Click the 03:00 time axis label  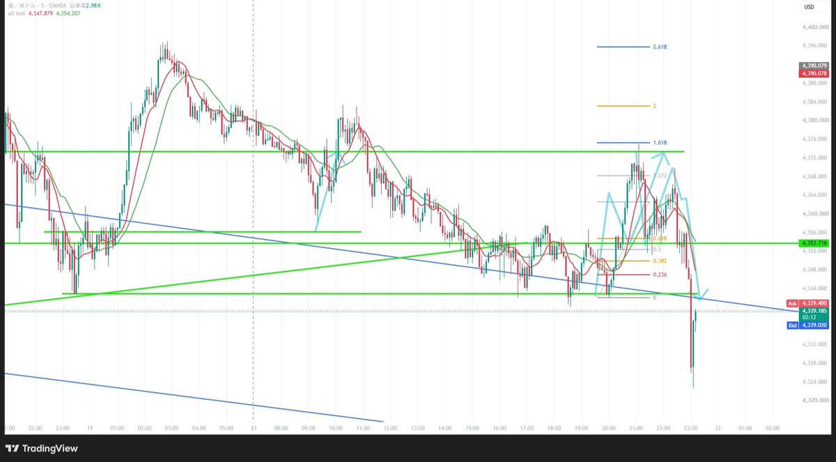point(171,428)
